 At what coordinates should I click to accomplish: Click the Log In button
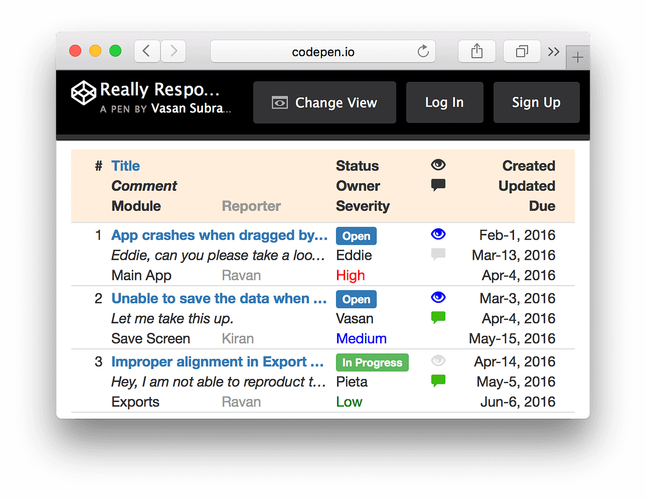(x=444, y=102)
